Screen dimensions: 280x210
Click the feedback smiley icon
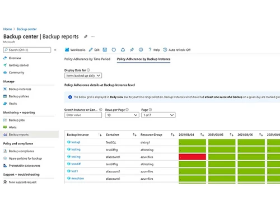click(x=141, y=50)
